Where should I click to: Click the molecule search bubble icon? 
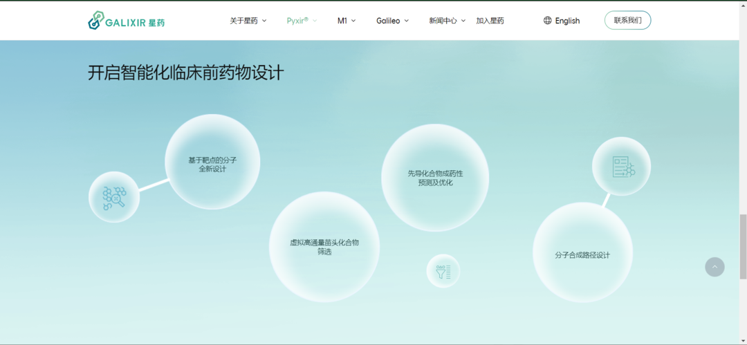coord(114,197)
